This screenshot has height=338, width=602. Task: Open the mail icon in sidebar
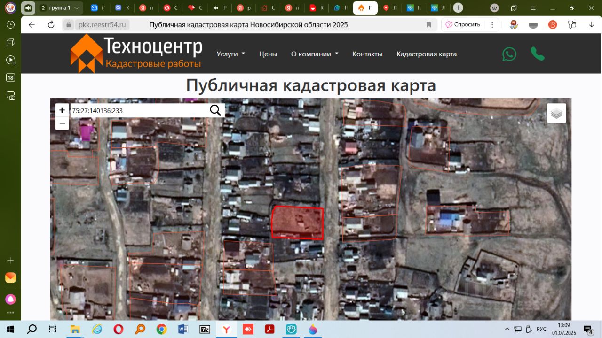tap(10, 277)
